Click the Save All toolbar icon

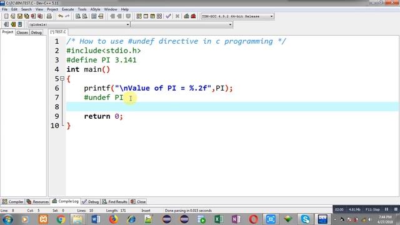point(26,16)
